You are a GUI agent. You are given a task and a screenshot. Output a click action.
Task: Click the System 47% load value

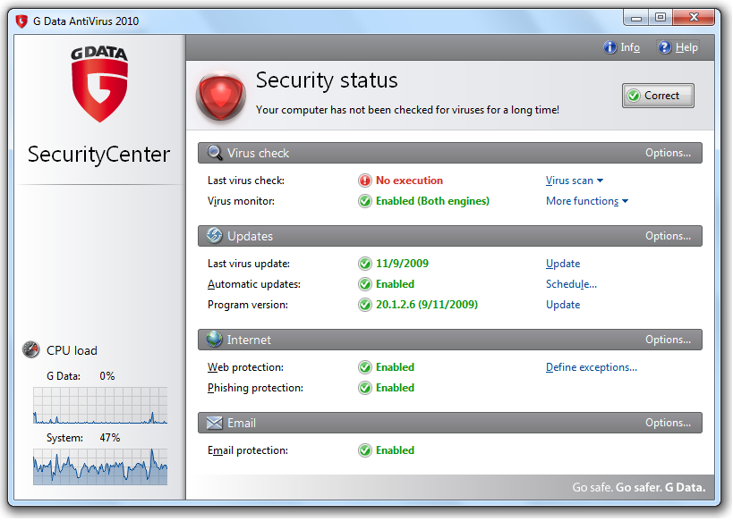(110, 437)
